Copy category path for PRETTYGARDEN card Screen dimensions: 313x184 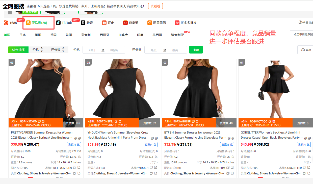[74, 173]
